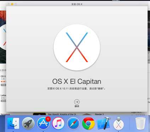Open the App Store dock icon
This screenshot has height=132, width=150.
tap(43, 123)
